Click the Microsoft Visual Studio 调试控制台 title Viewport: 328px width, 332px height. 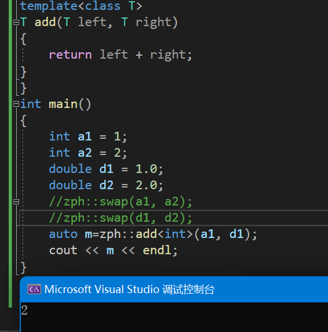point(129,289)
